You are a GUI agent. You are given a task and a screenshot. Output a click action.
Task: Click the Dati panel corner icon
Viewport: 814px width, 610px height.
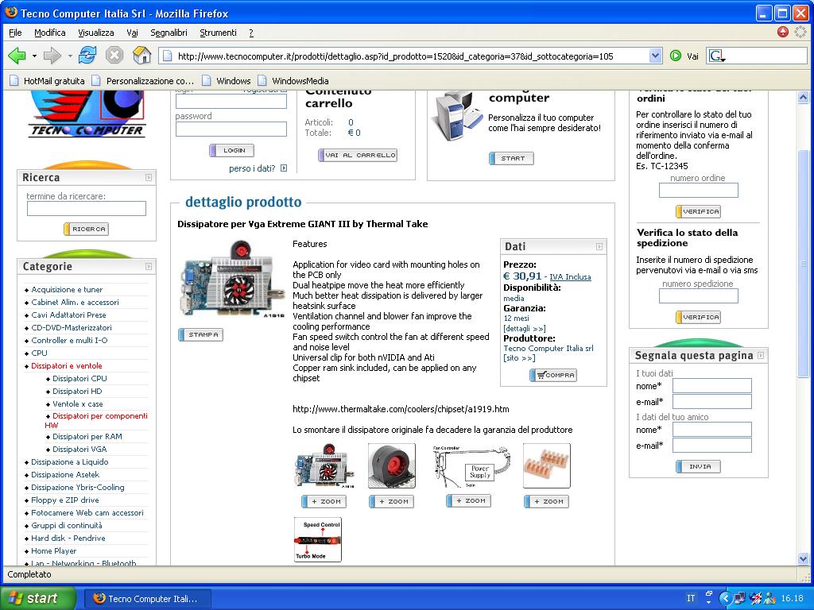coord(599,247)
